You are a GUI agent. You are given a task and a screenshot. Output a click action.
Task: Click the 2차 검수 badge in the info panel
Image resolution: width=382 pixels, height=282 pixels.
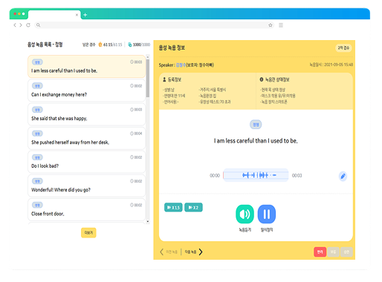coord(343,47)
